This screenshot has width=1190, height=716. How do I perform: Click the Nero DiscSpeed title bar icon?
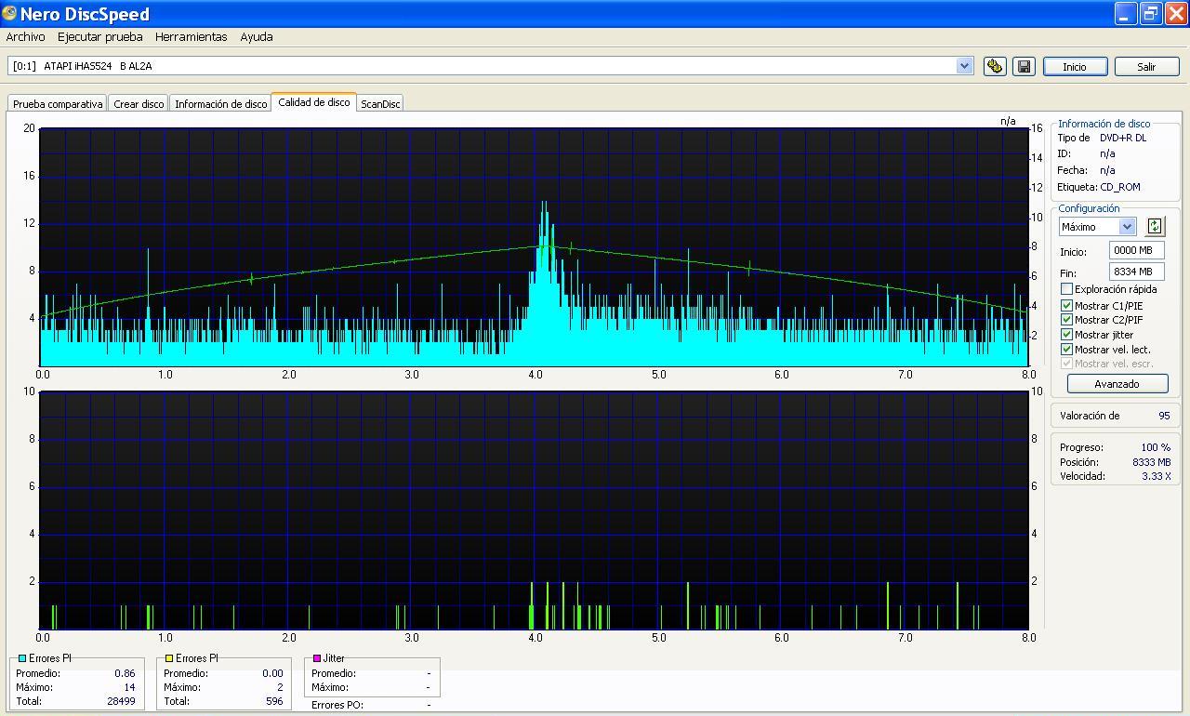[9, 14]
